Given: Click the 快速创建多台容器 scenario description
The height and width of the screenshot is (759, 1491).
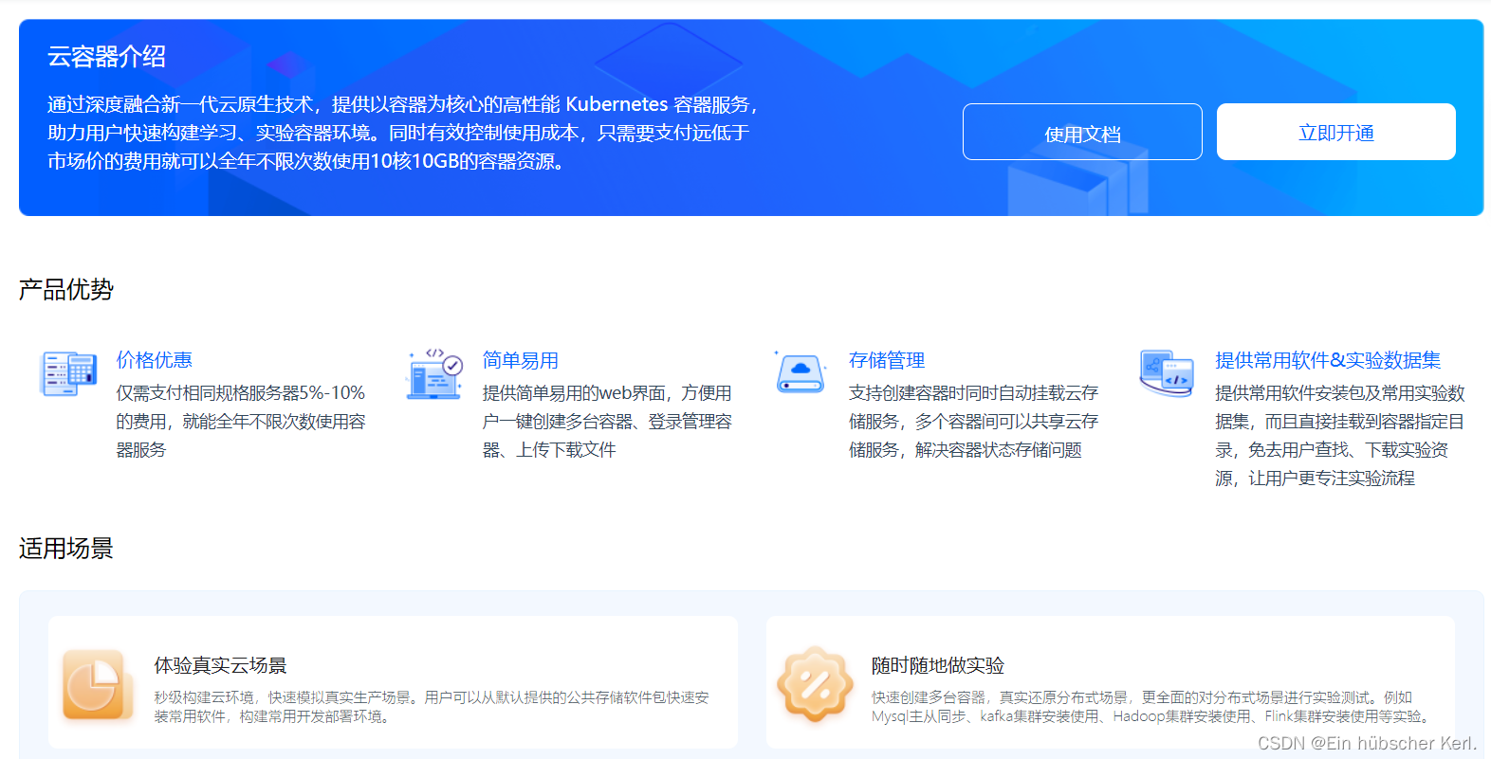Looking at the screenshot, I should 1153,707.
